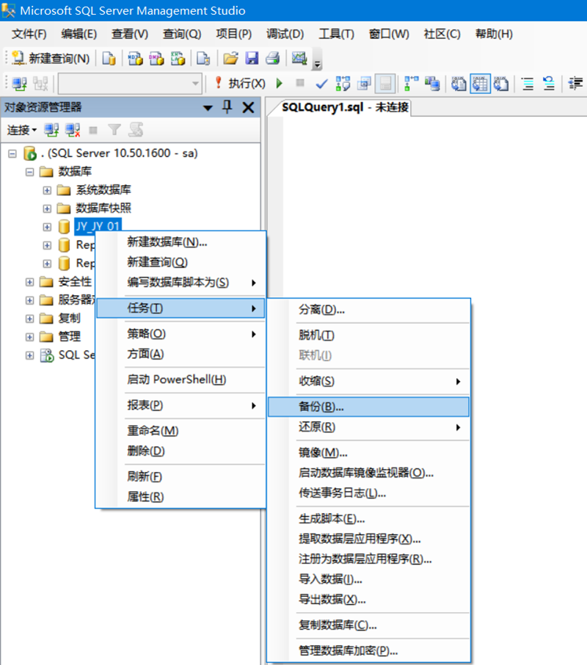Expand the 安全性 tree node
587x665 pixels.
[30, 282]
